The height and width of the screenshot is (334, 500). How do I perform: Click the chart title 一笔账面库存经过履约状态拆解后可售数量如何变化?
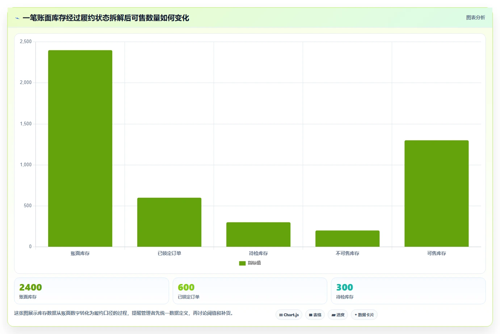(106, 18)
